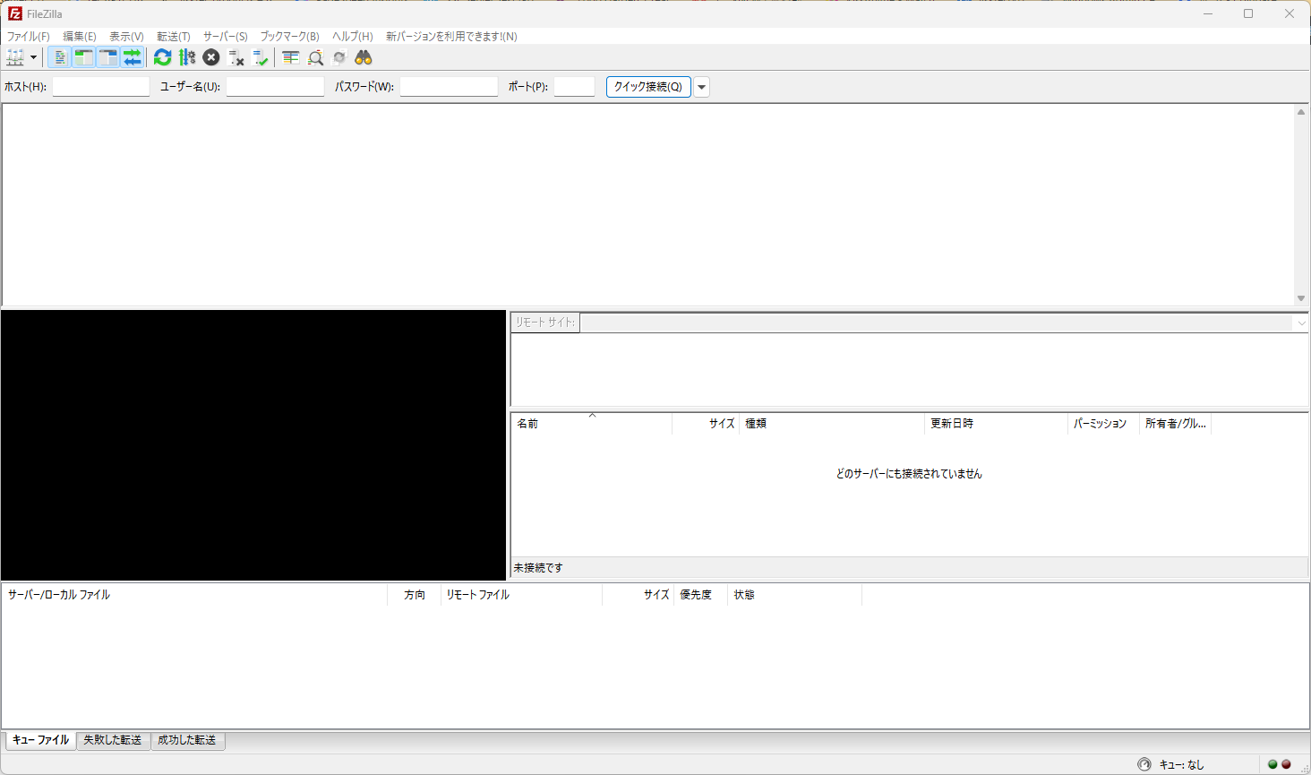Expand the quick connect history dropdown
Viewport: 1311px width, 775px height.
coord(702,87)
